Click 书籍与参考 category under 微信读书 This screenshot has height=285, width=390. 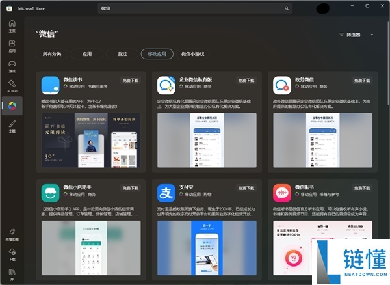click(x=97, y=87)
